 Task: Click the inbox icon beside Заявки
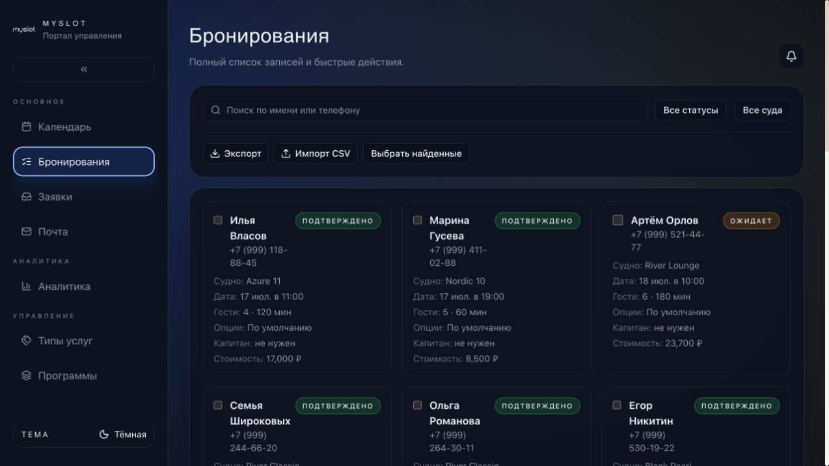click(27, 197)
